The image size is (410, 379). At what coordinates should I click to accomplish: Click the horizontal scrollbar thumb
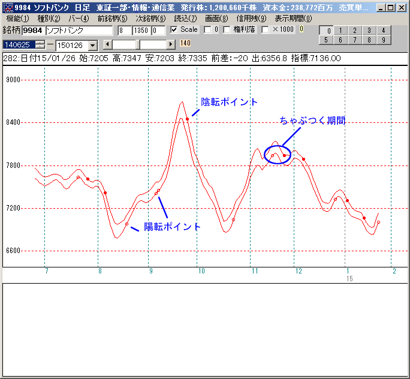point(138,44)
